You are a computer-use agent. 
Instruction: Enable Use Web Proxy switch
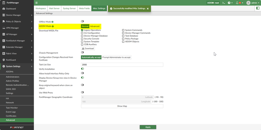pos(82,92)
